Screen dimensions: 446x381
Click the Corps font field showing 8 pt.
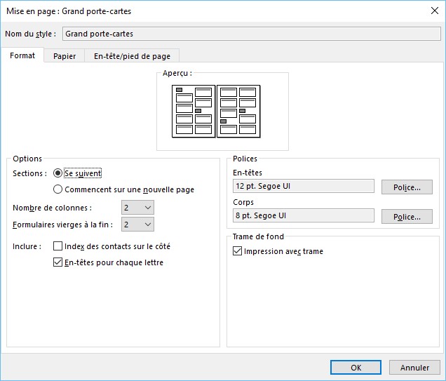tap(303, 215)
